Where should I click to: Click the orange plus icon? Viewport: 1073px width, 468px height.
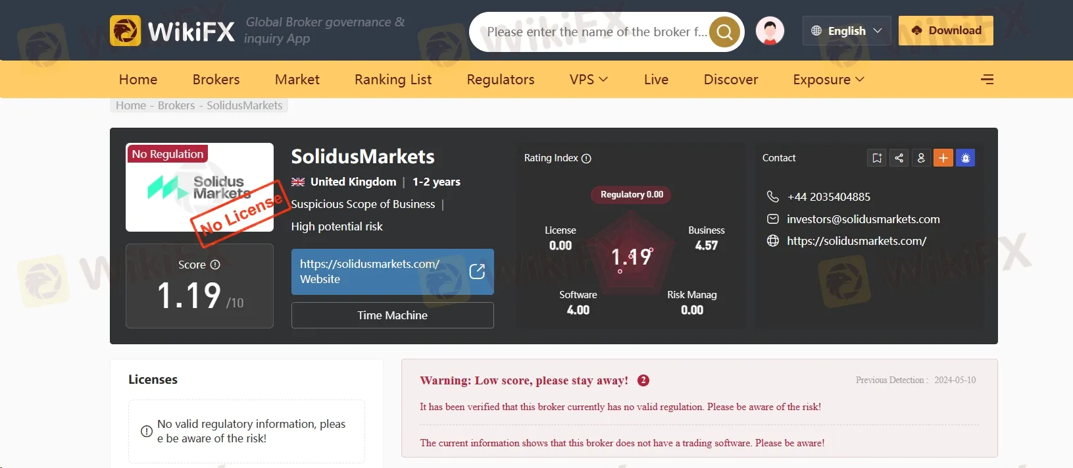tap(943, 158)
